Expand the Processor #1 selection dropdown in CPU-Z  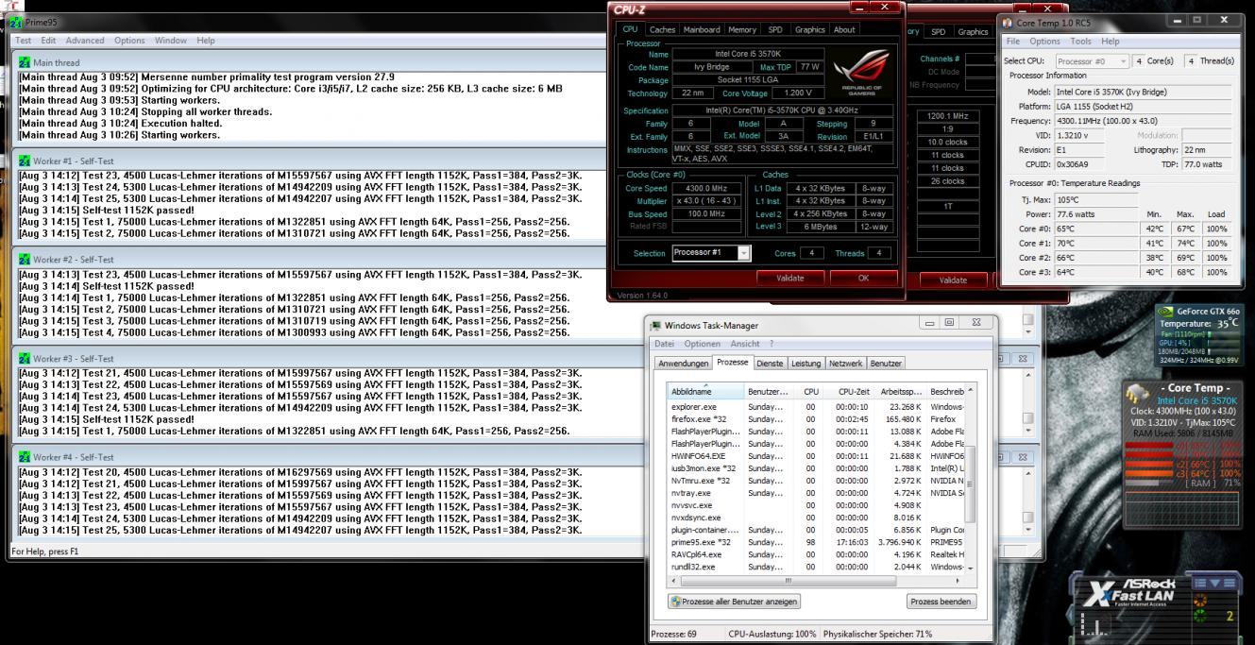click(743, 253)
